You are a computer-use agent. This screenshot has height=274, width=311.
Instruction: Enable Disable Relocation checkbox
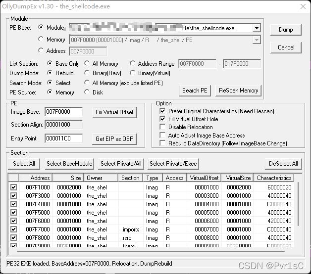point(162,127)
